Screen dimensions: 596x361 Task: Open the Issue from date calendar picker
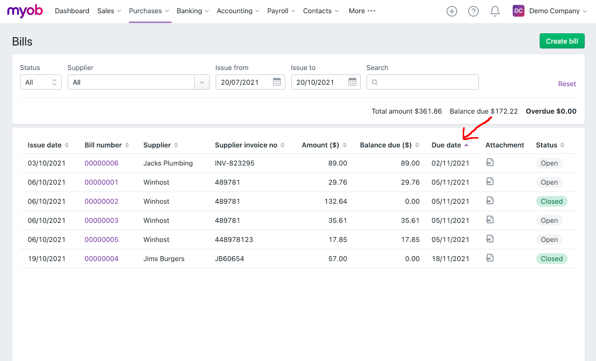(x=277, y=82)
